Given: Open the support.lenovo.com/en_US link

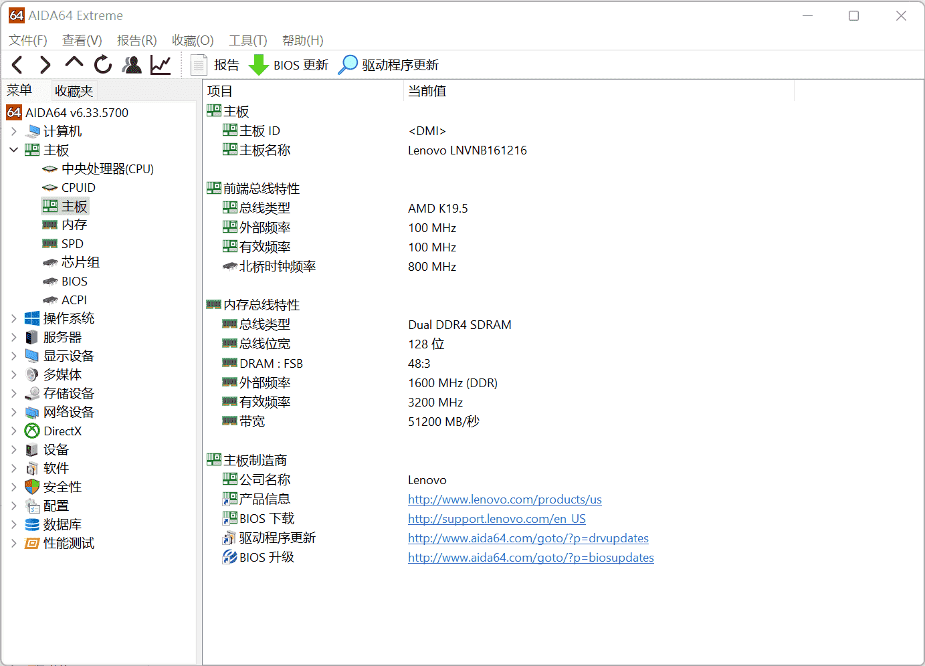Looking at the screenshot, I should point(497,519).
